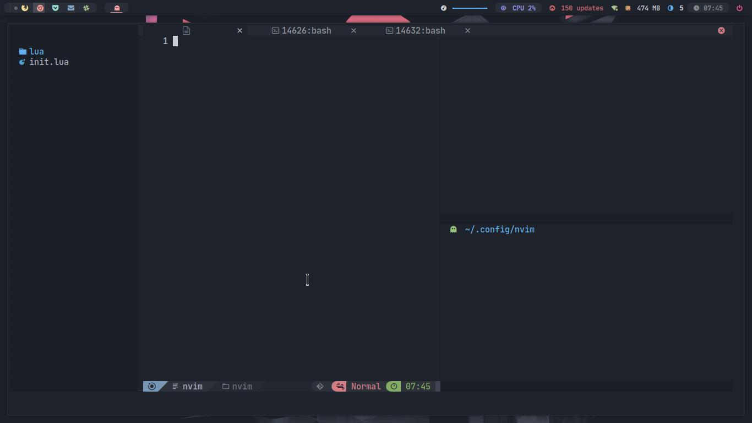The image size is (752, 423).
Task: Click the CPU usage indicator
Action: [x=518, y=8]
